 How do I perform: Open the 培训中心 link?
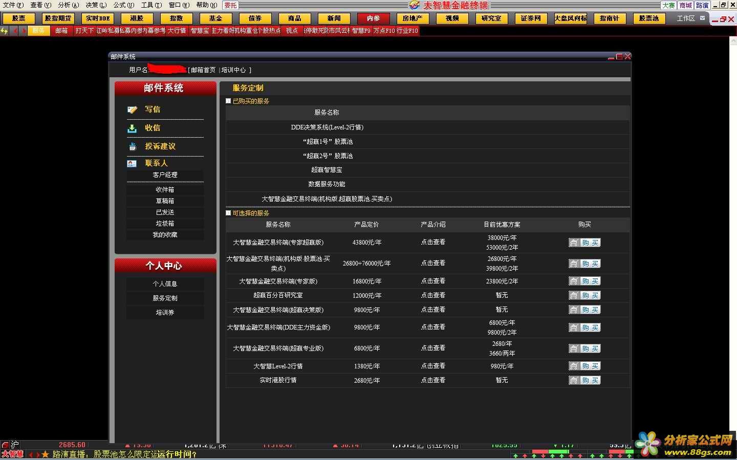point(234,70)
